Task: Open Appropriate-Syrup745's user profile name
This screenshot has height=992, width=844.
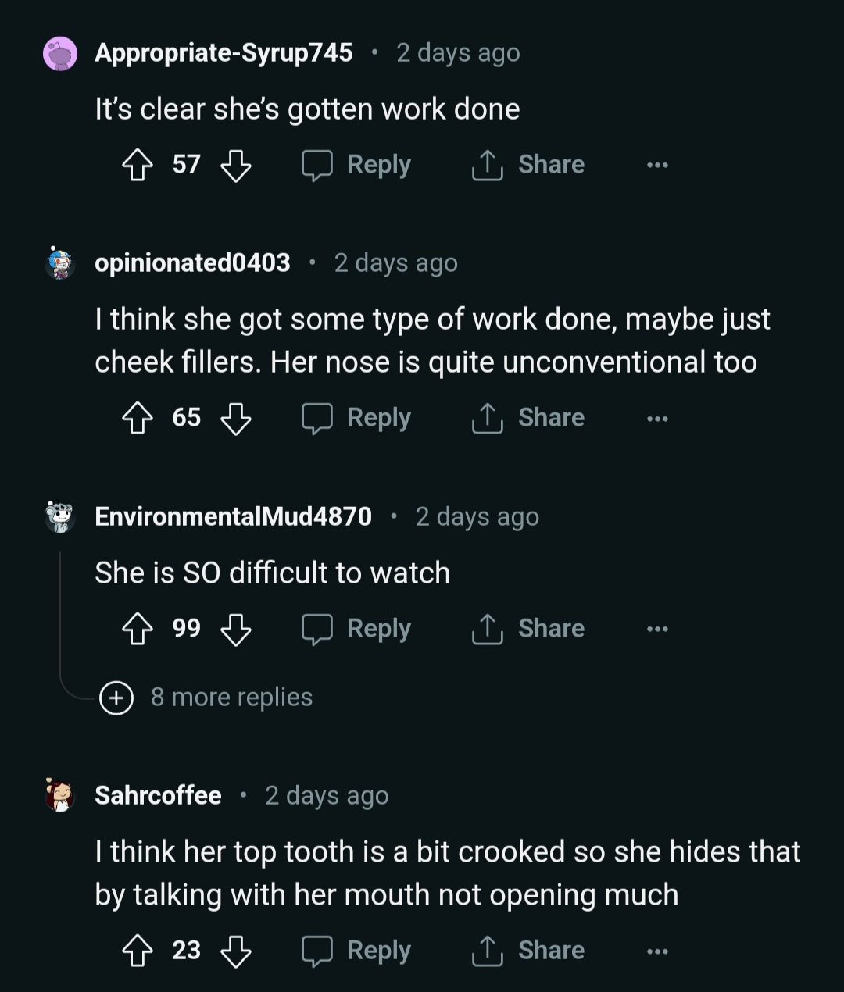Action: point(224,53)
